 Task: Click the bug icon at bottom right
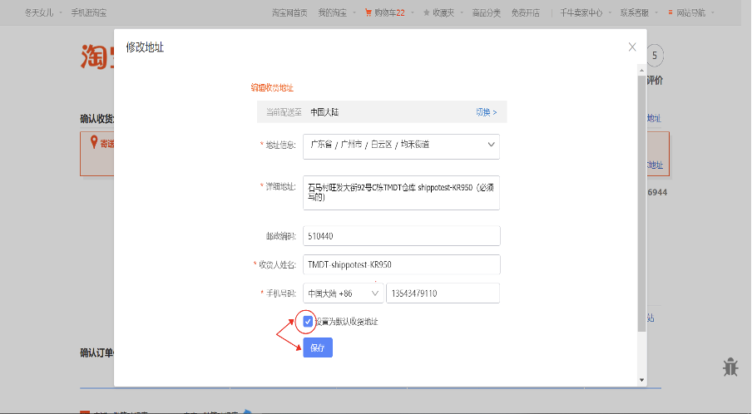coord(731,367)
